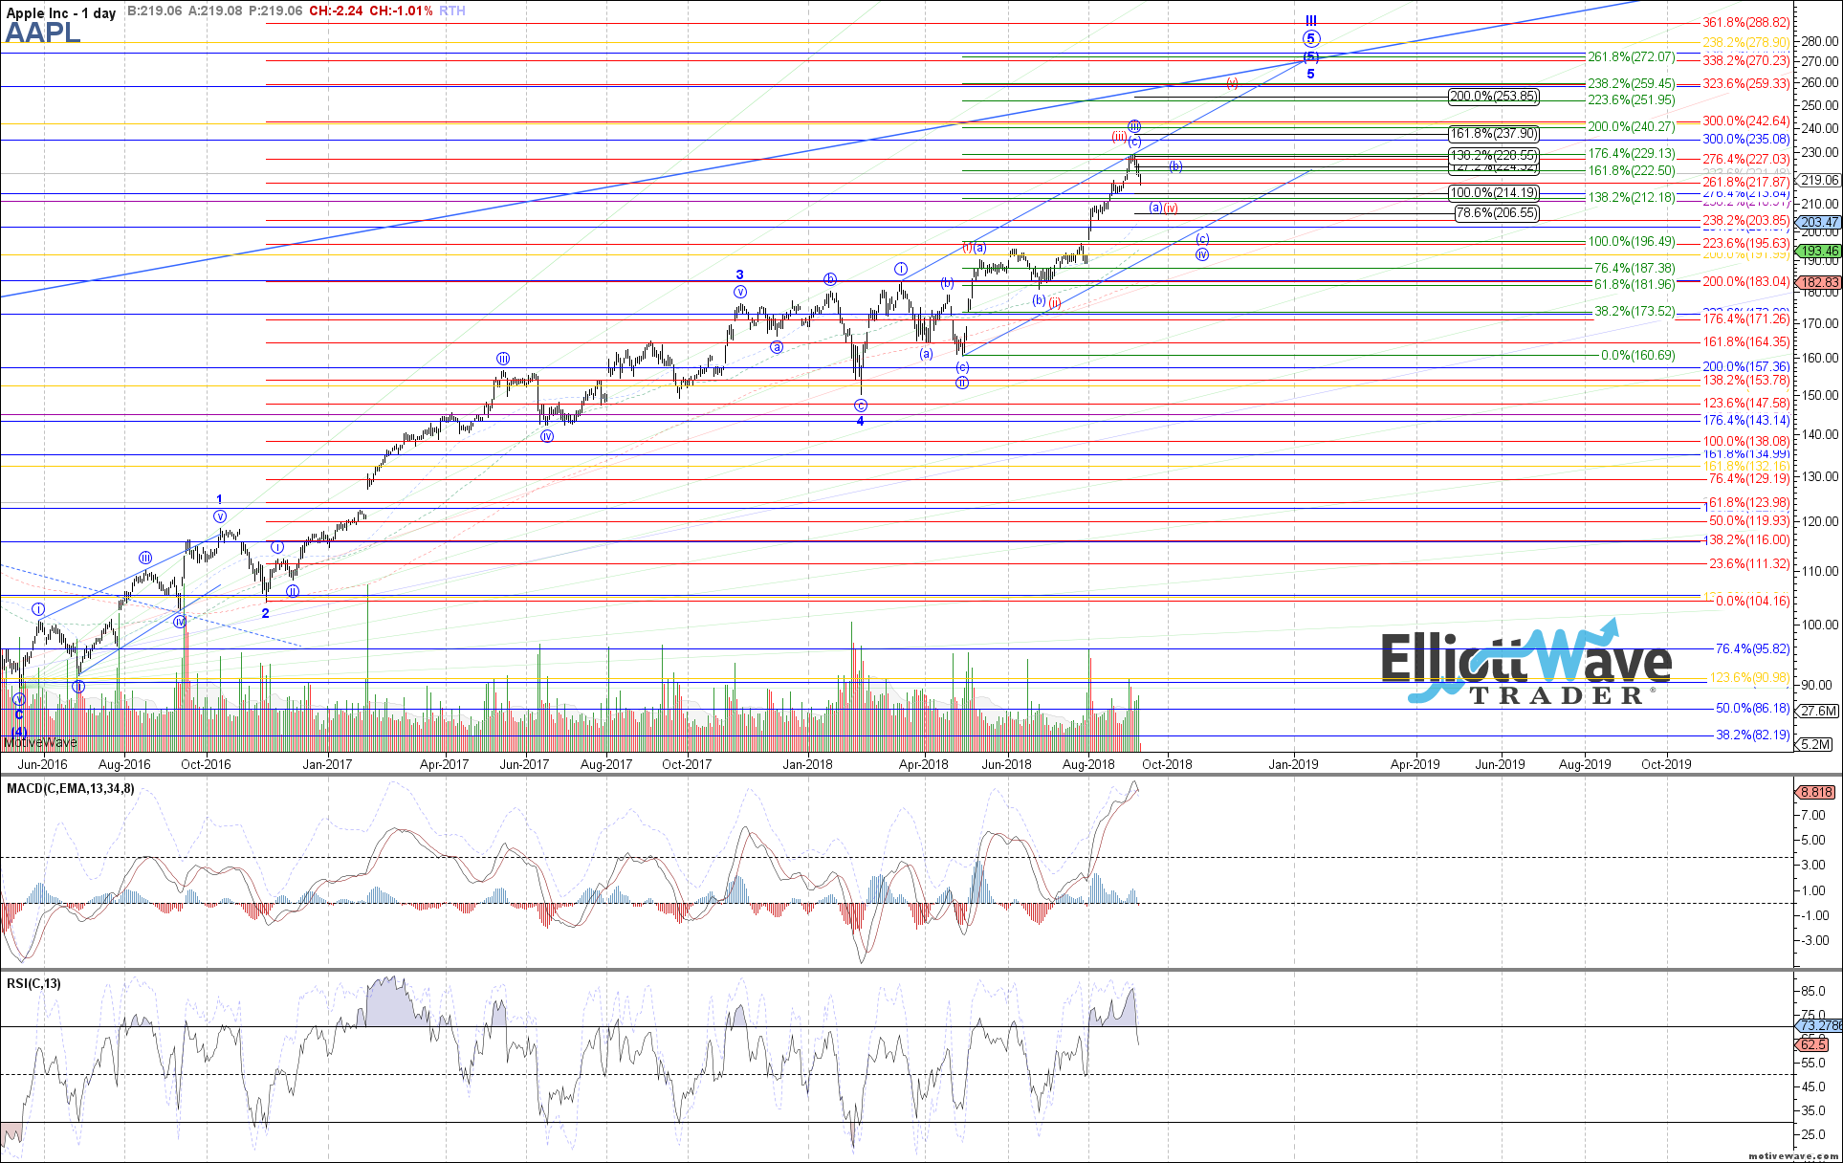Click the 223.6%(251.95) Fibonacci label
The image size is (1843, 1163).
pos(1632,100)
